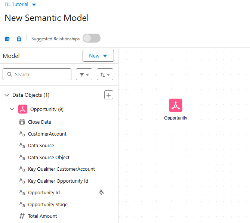Collapse the Data Objects section

point(7,95)
